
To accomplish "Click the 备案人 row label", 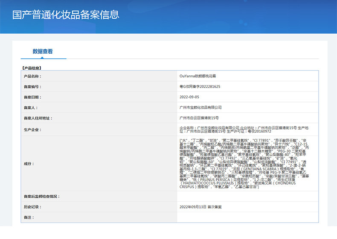I will pyautogui.click(x=31, y=108).
